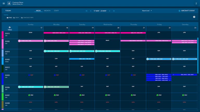Screen dimensions: 200x112
Task: Select the SD008 tail row label
Action: click(x=7, y=103)
